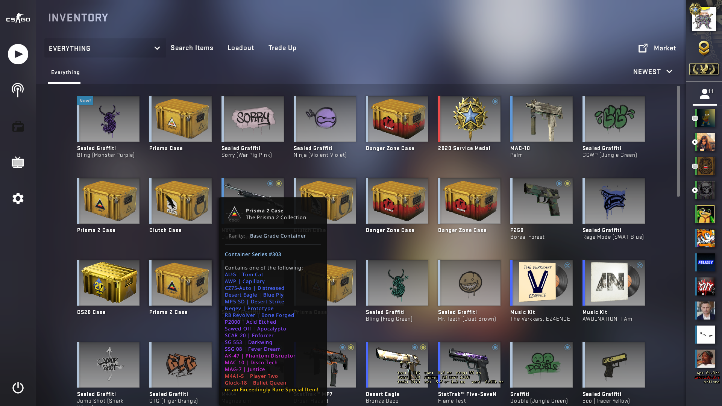Select the new Bling Monster Purple graffiti

(x=108, y=119)
